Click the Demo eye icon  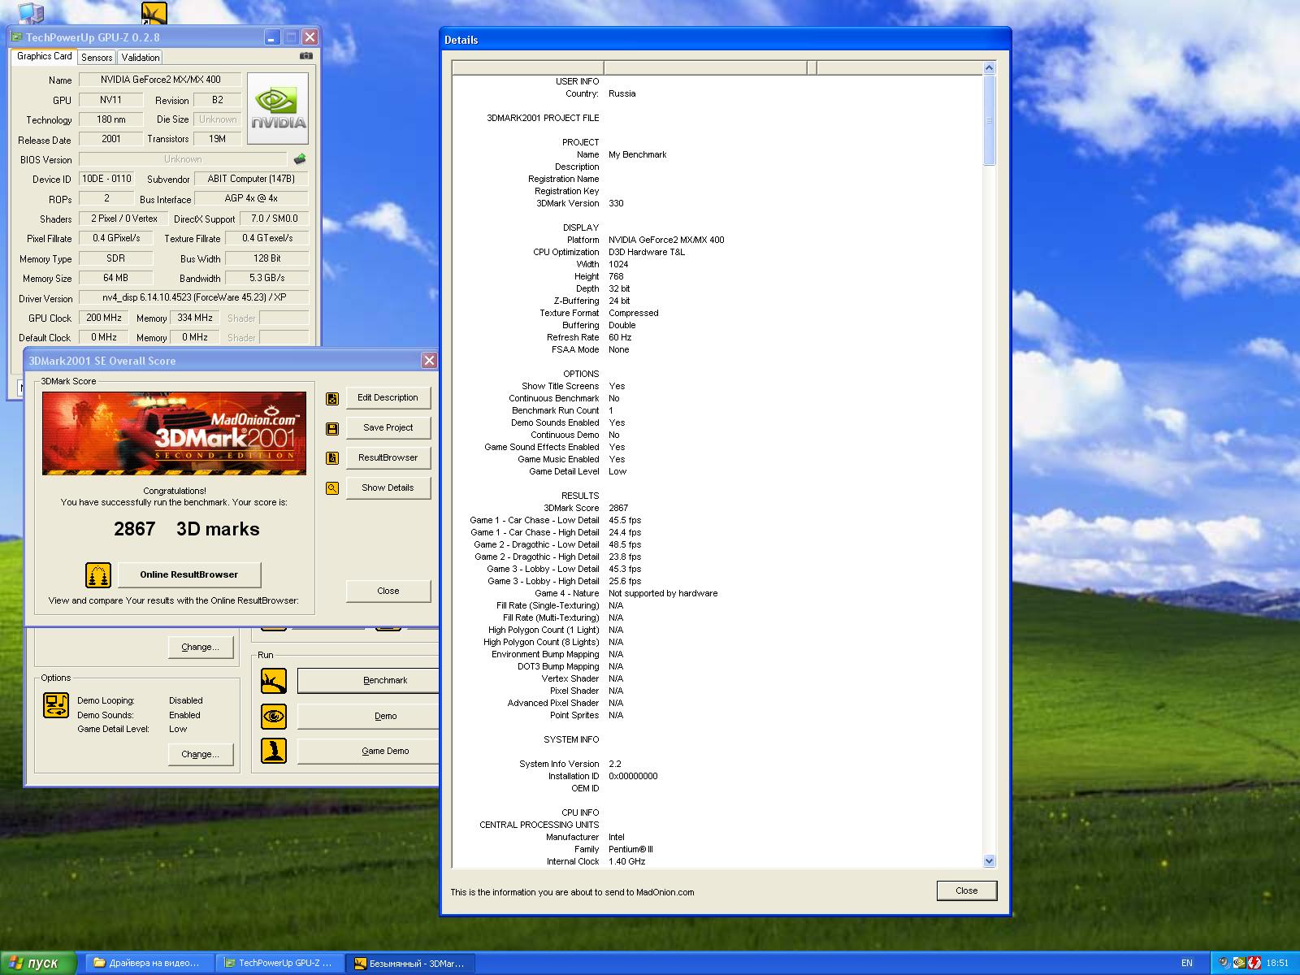274,716
